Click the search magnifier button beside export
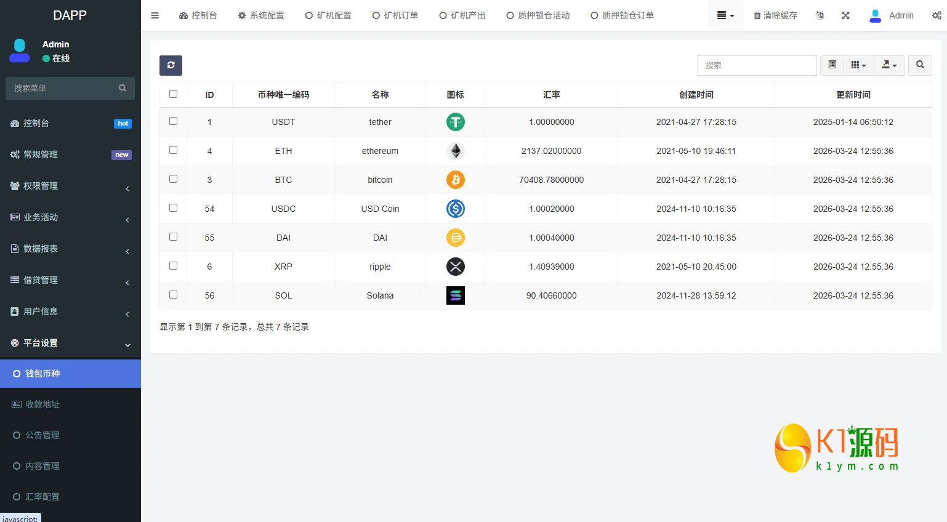 (x=920, y=65)
